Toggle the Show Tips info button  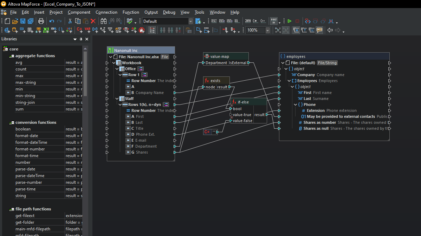coord(319,30)
